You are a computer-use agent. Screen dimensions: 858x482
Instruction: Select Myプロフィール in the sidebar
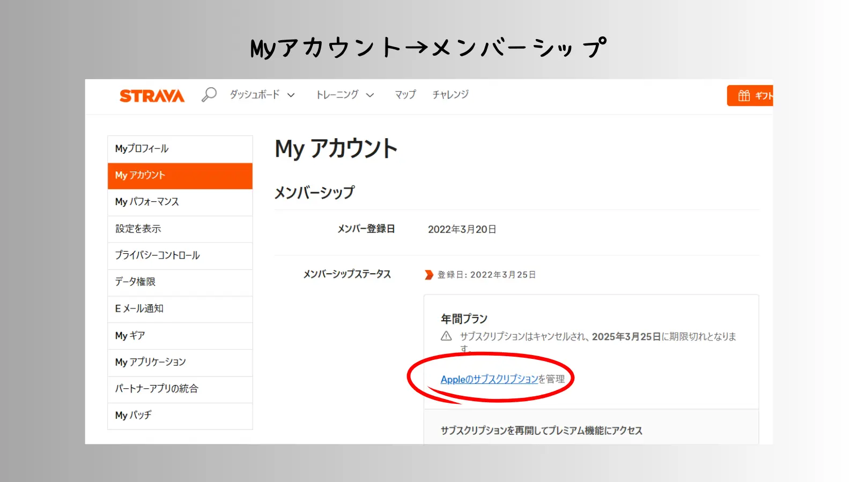180,149
